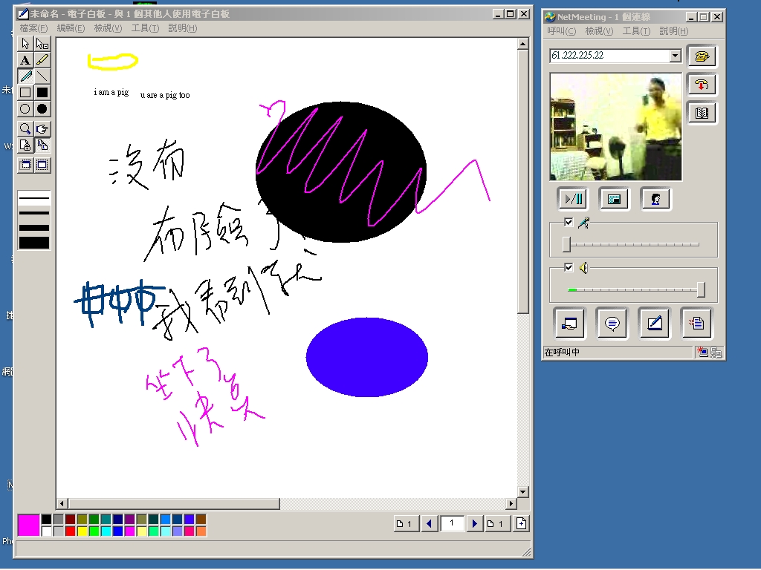Select the Highlighter tool
The width and height of the screenshot is (761, 570).
pyautogui.click(x=42, y=60)
